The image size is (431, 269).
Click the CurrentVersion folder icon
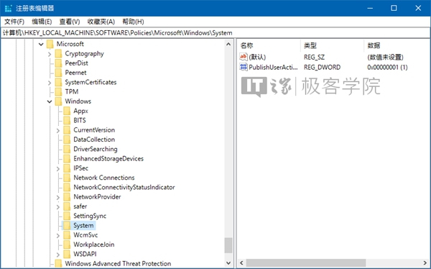click(67, 130)
